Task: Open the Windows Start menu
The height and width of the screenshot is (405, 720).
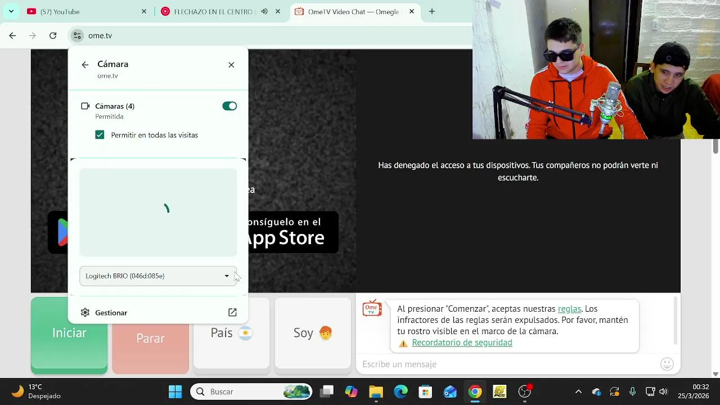Action: 175,391
